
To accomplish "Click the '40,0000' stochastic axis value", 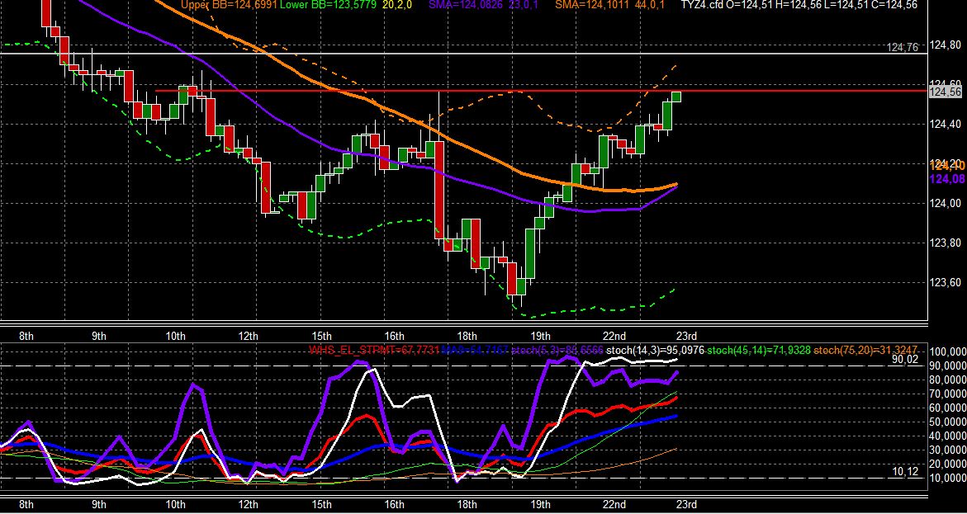I will (946, 436).
